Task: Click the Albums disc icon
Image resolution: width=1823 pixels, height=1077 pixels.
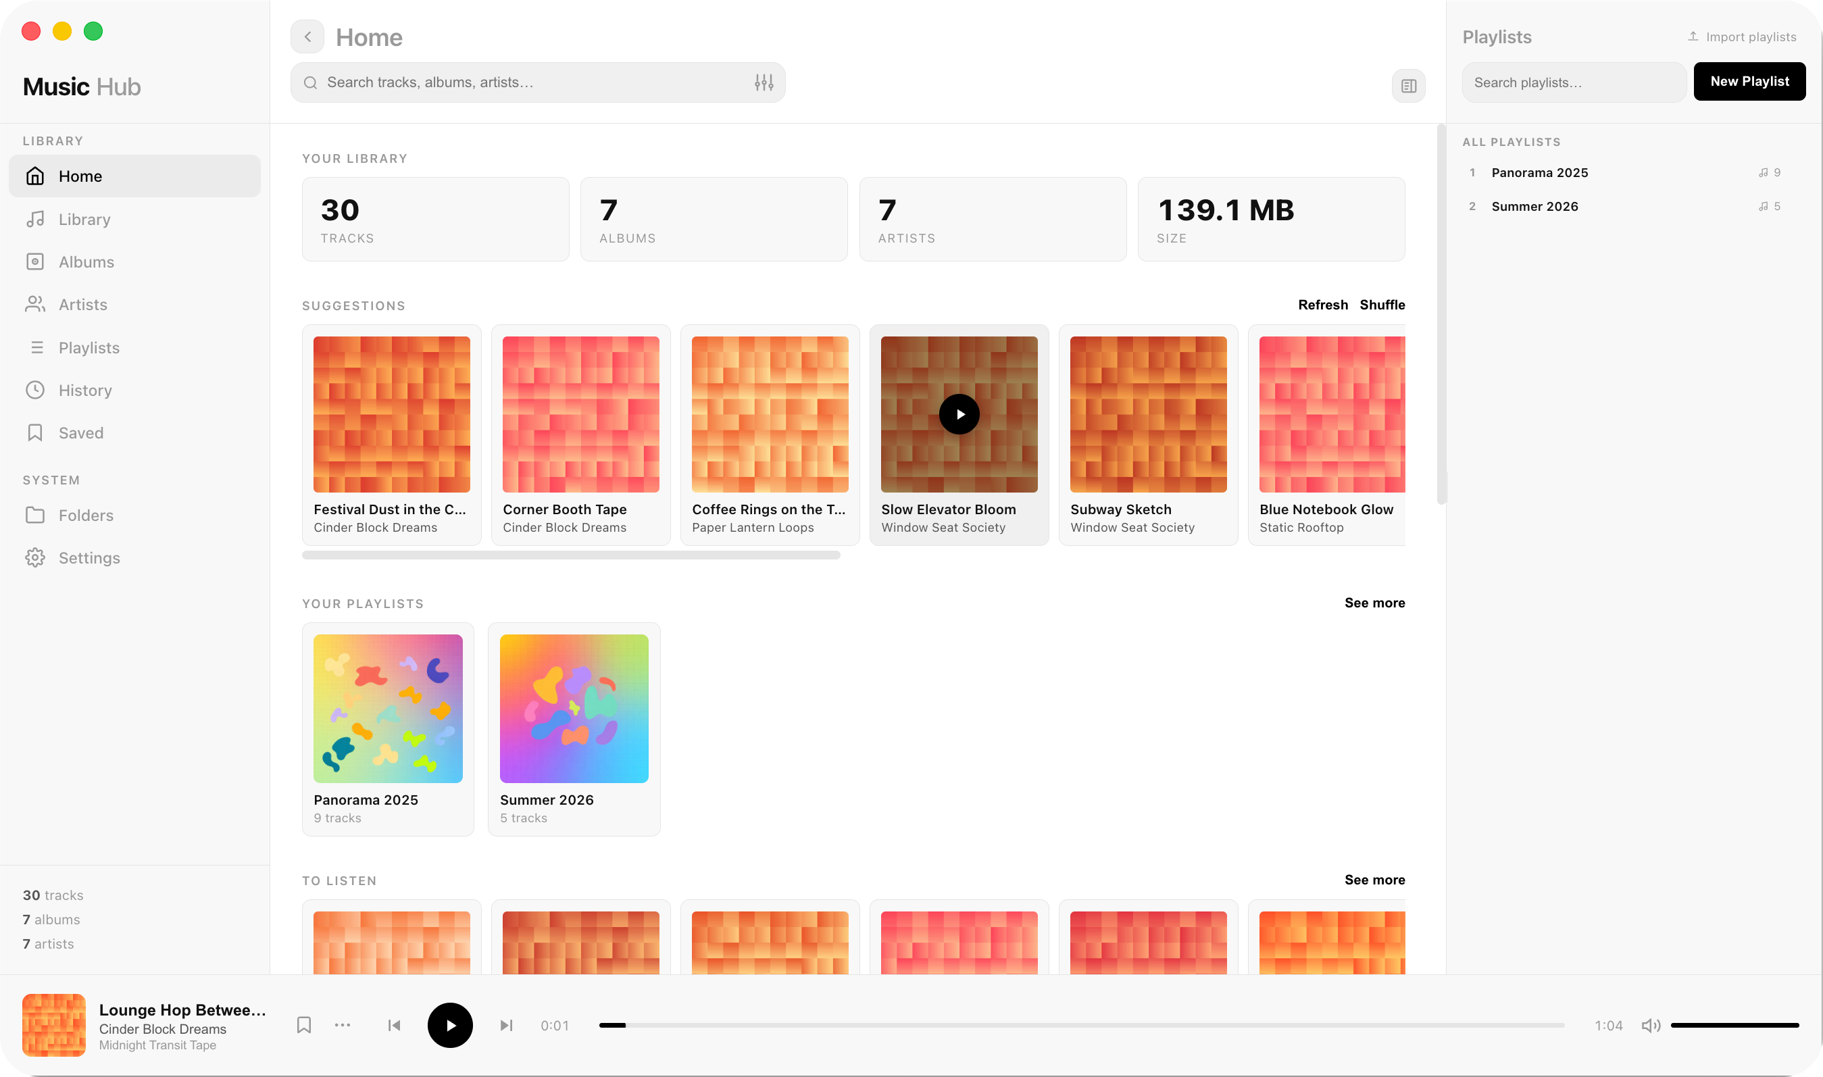Action: (35, 262)
